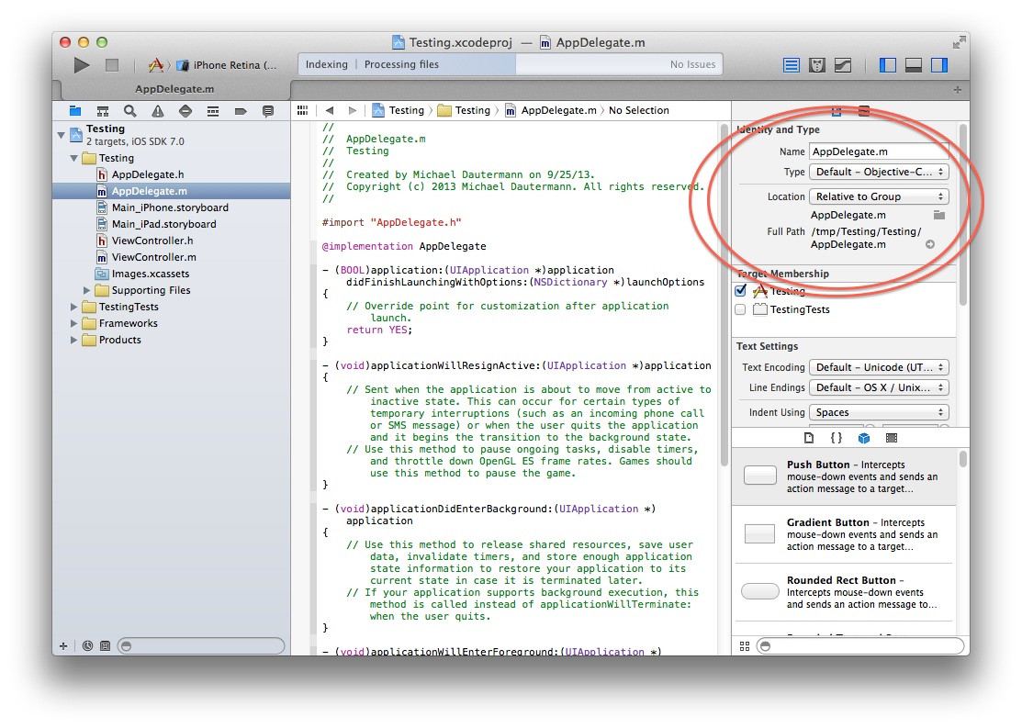Expand the Products folder
Screen dimensions: 1022x728
pyautogui.click(x=73, y=341)
